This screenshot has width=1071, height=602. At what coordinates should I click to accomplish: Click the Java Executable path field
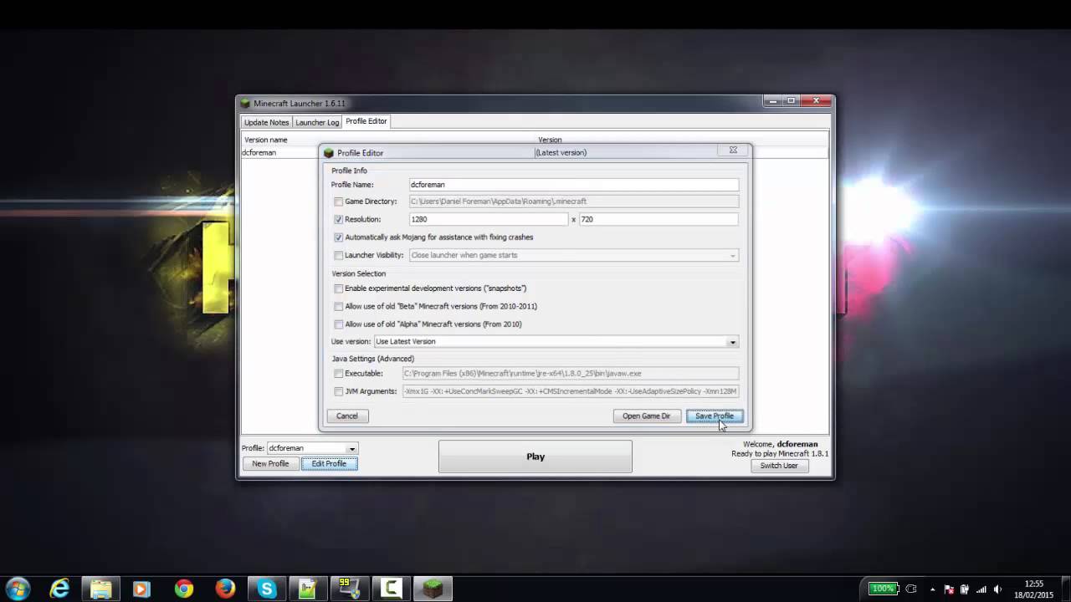click(571, 374)
